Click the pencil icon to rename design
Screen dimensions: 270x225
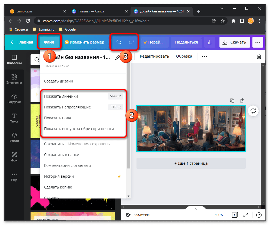[118, 57]
